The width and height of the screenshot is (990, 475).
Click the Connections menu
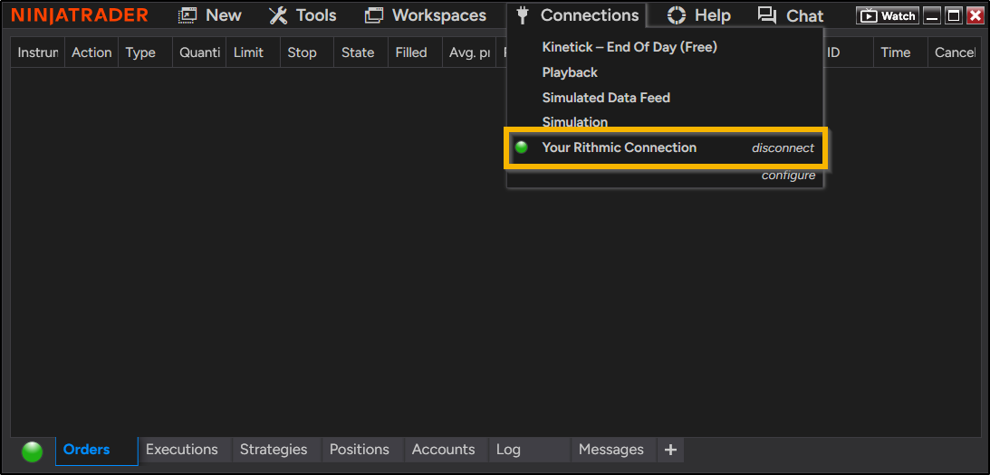(576, 15)
